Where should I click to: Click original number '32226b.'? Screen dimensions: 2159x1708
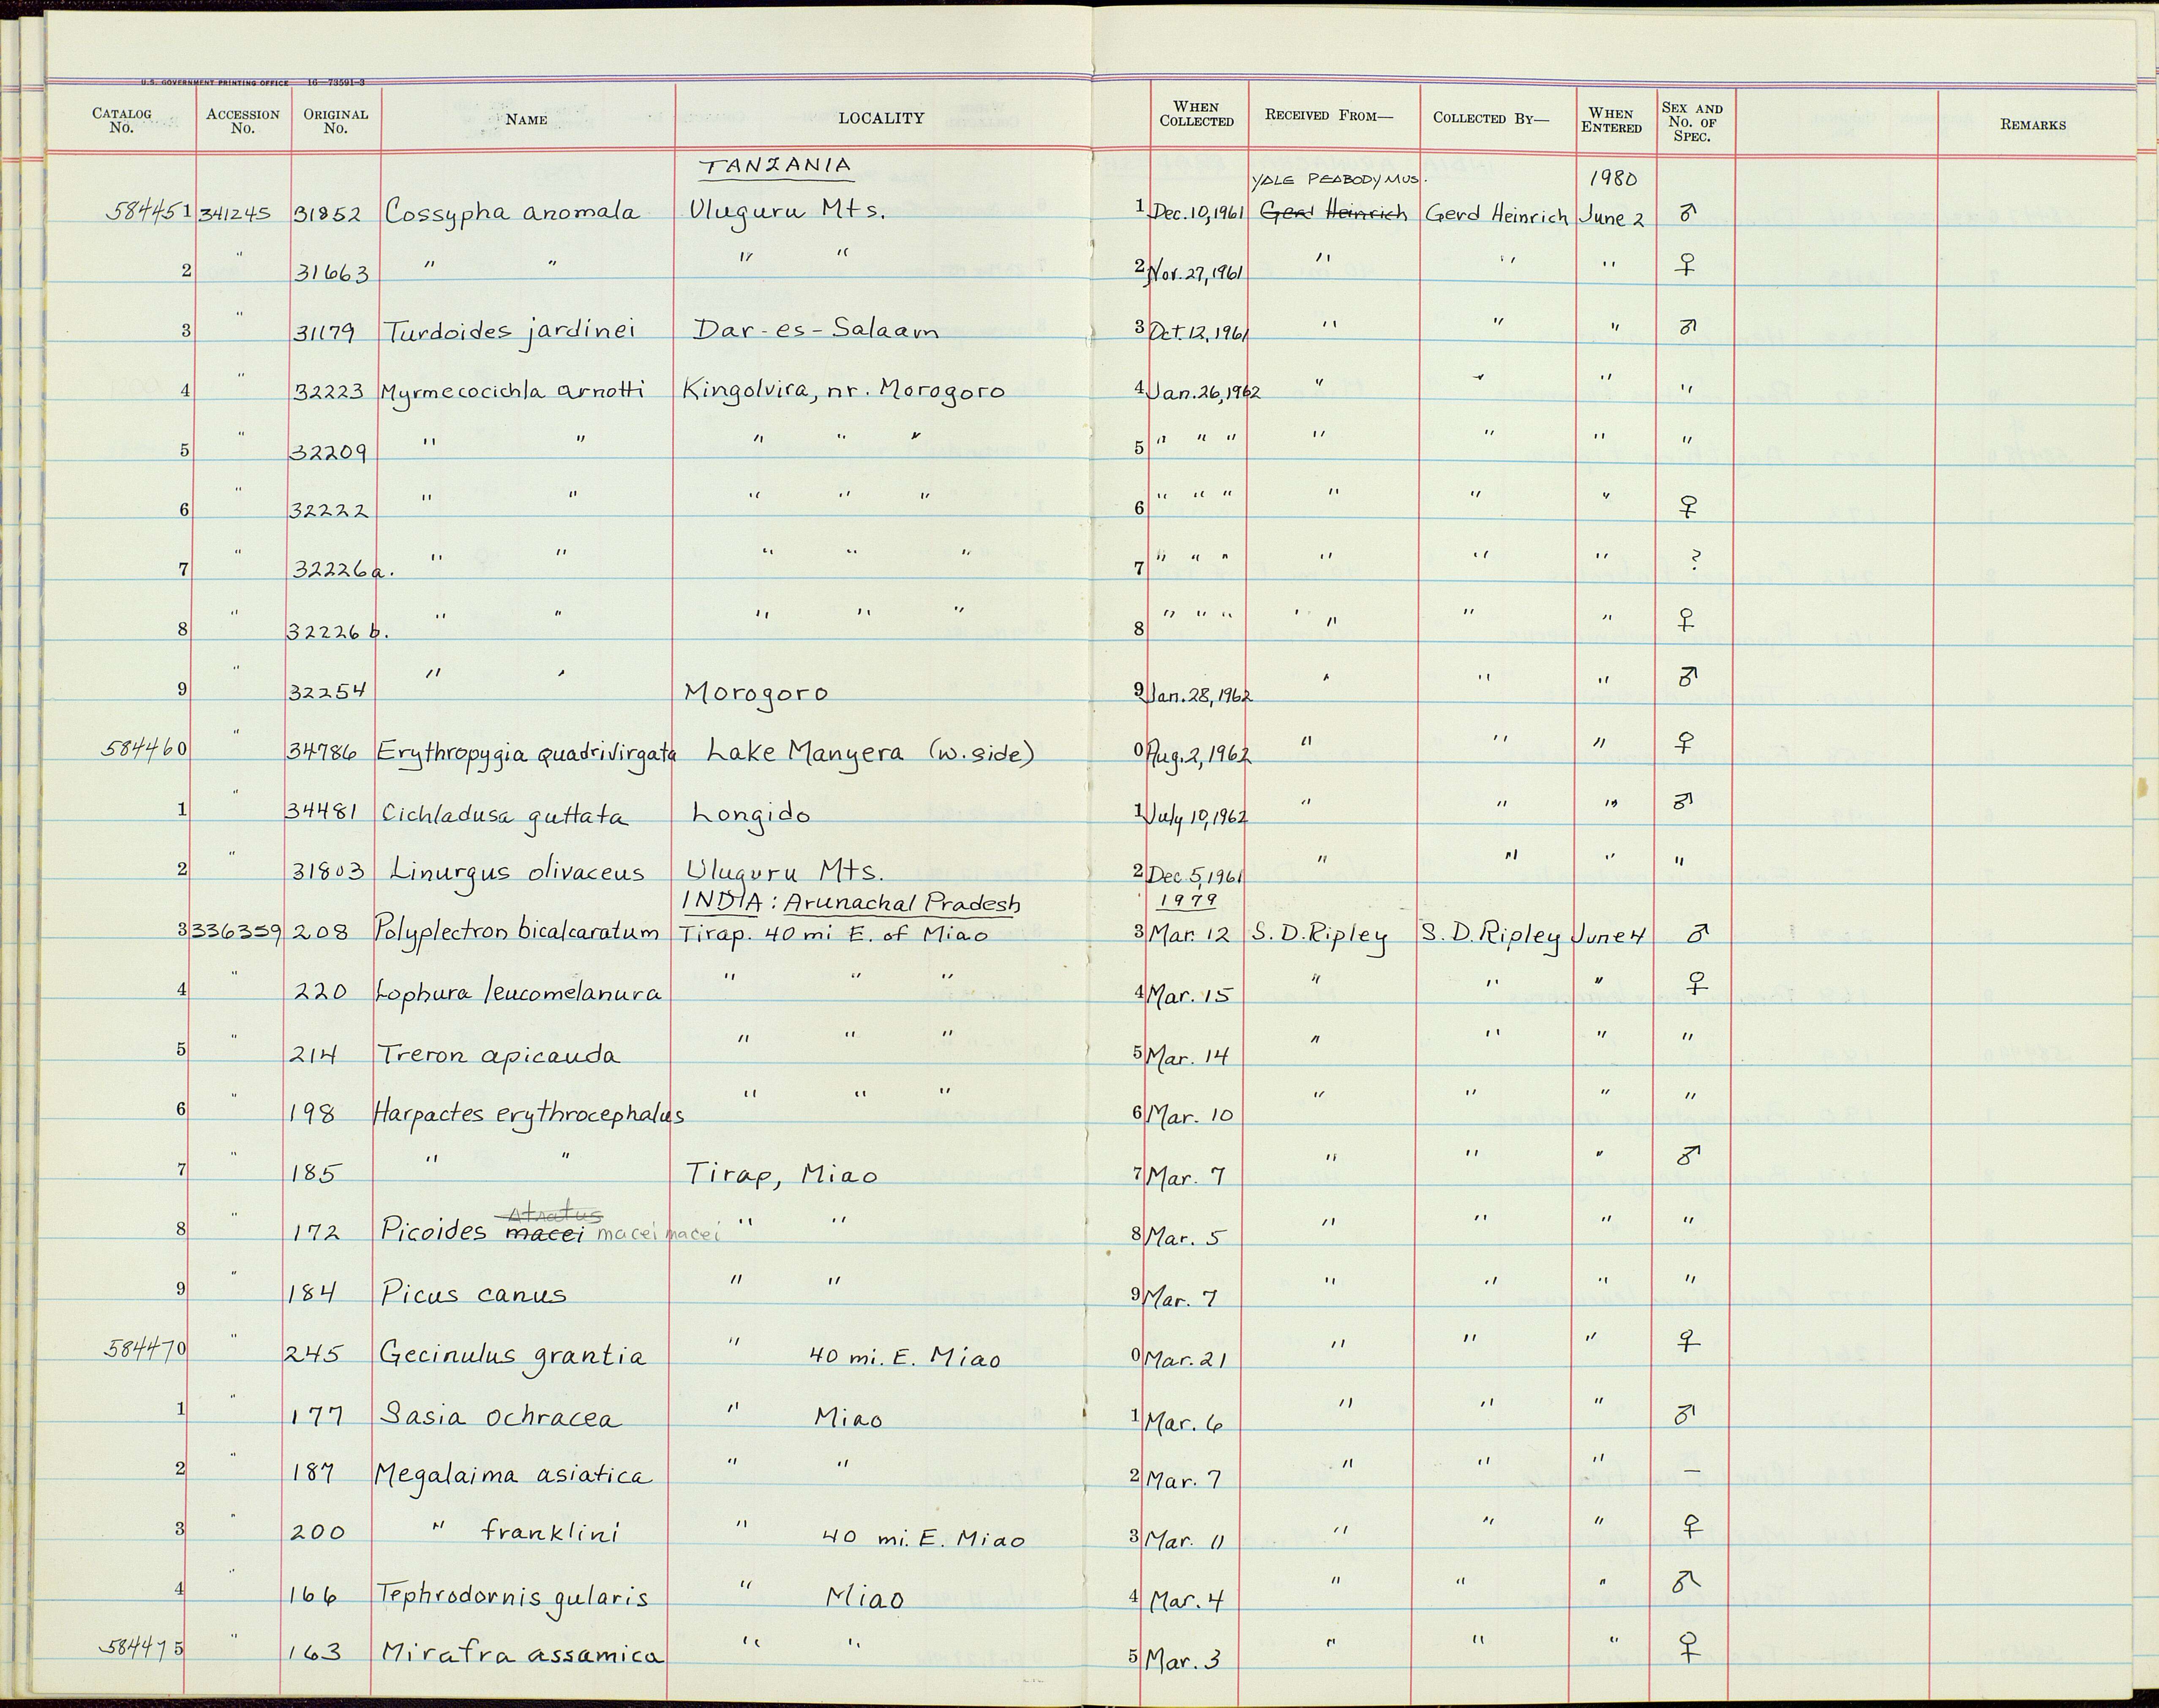click(x=337, y=632)
